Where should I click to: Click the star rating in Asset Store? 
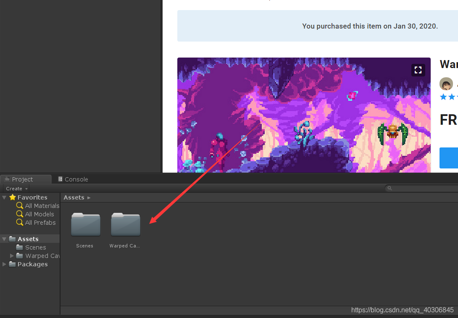click(449, 97)
